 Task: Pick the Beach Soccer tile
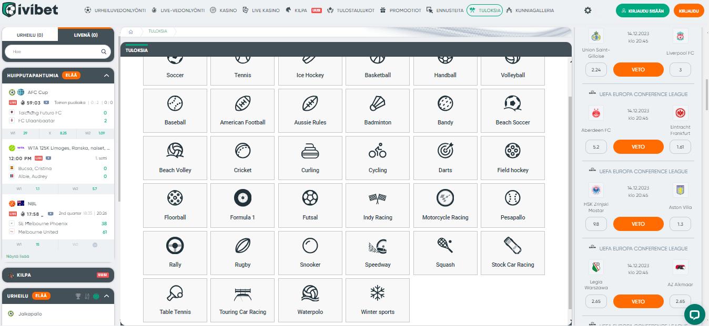[x=513, y=111]
